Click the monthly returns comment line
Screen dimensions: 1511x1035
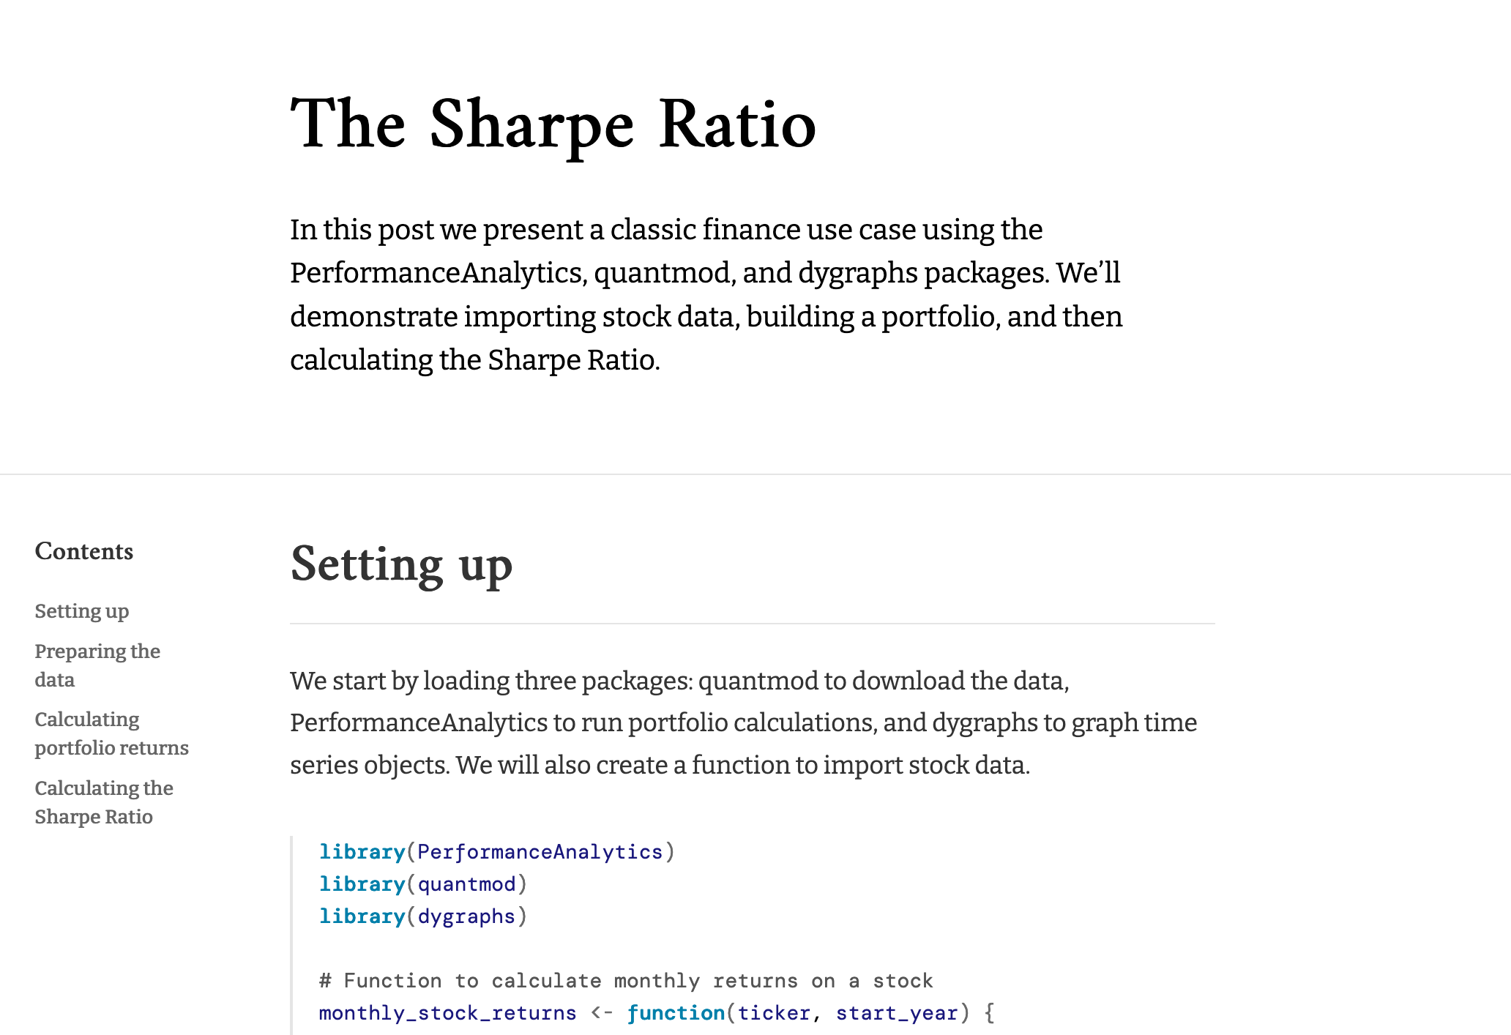(x=625, y=980)
